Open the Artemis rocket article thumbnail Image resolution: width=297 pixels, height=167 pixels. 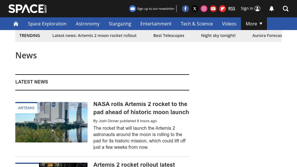point(51,122)
